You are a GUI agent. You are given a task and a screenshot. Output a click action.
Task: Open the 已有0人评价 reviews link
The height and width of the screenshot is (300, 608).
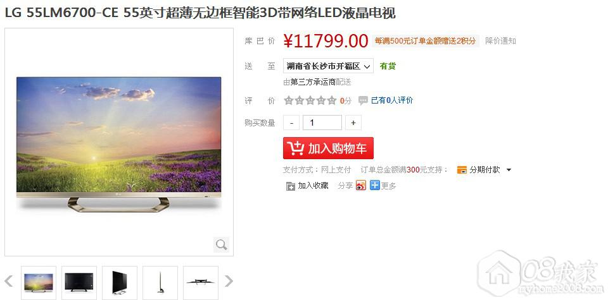click(x=392, y=100)
